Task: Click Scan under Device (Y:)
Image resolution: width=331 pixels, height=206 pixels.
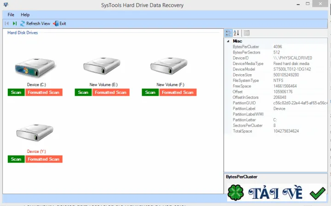Action: (x=16, y=159)
